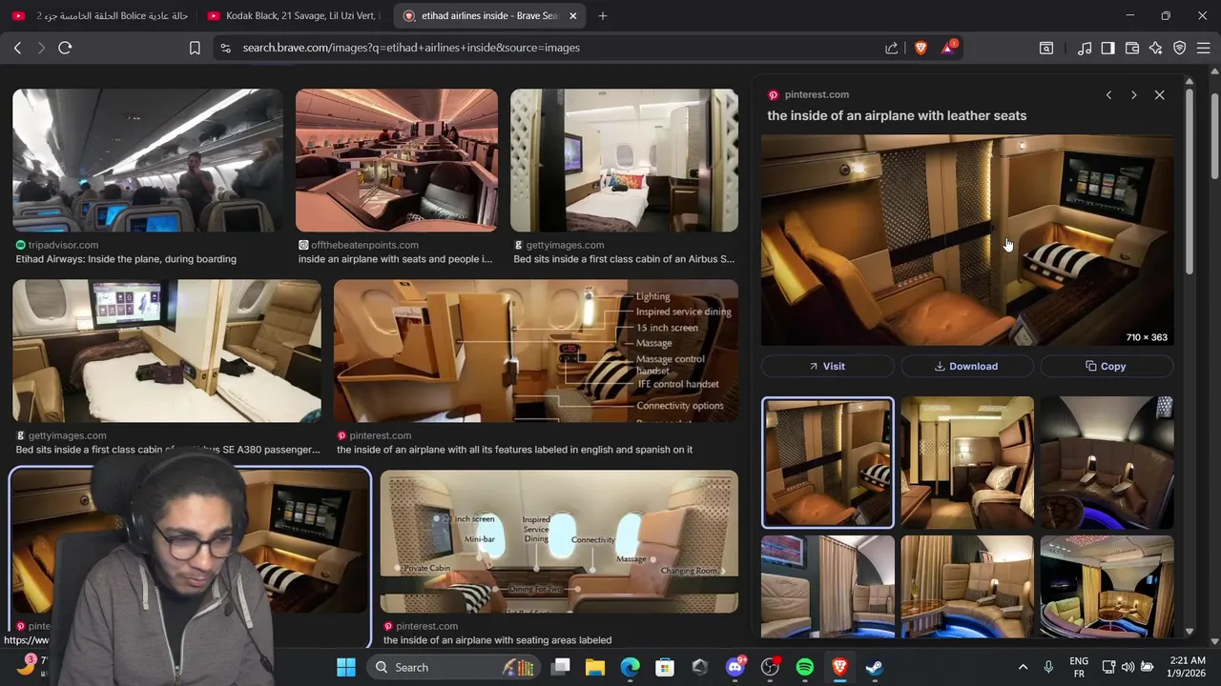
Task: Select the related thumbnail with bed and lattice wall
Action: click(x=967, y=463)
